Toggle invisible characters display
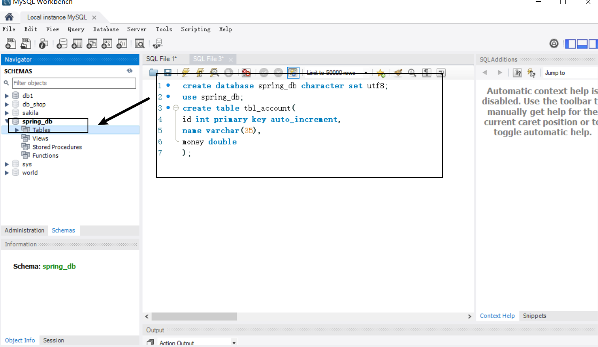Screen dimensions: 598x347 426,73
